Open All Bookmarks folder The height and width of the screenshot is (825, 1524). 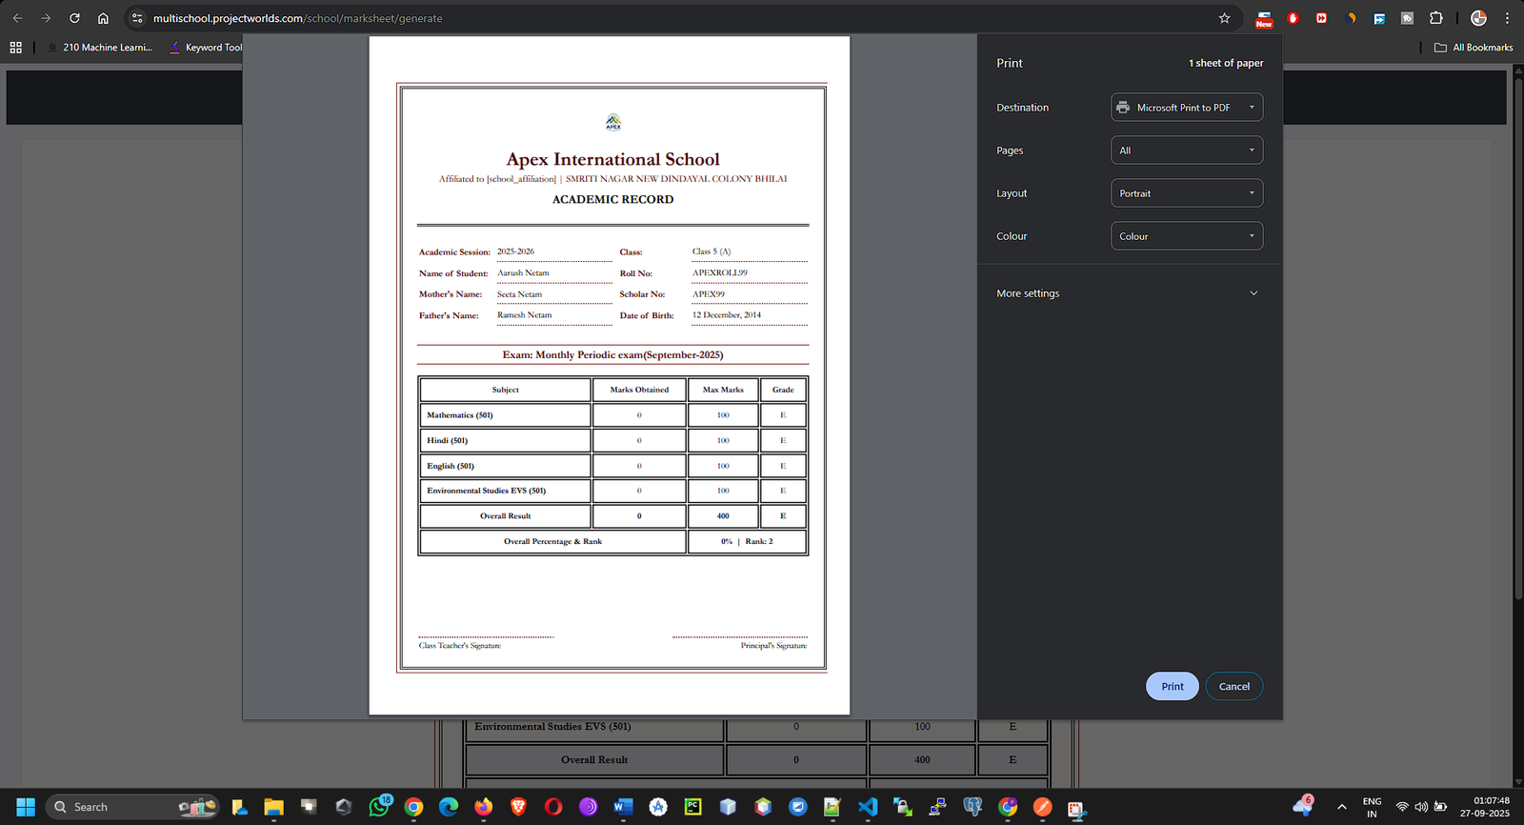coord(1474,48)
